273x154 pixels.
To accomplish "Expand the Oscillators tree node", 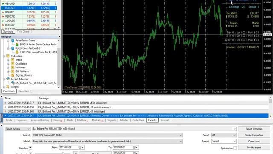I will pyautogui.click(x=8, y=64).
